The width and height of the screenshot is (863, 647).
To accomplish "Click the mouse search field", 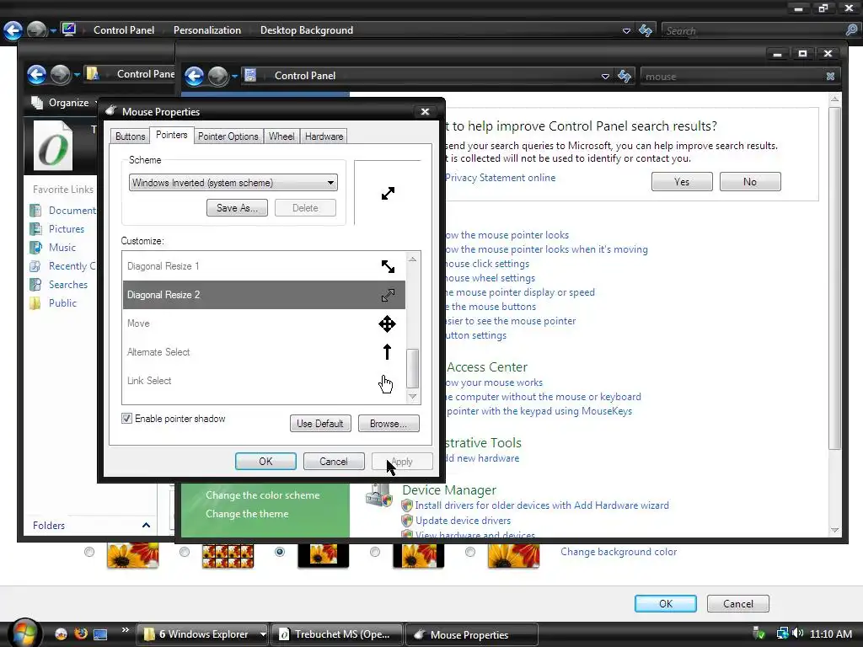I will [x=732, y=77].
